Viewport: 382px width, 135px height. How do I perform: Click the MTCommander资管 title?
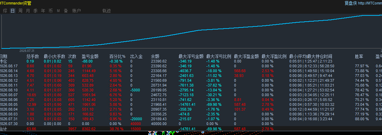pos(16,3)
